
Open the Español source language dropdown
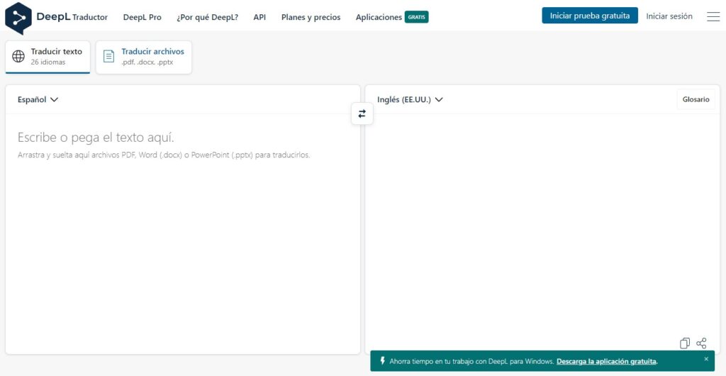pos(38,99)
